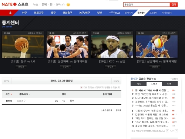This screenshot has height=139, width=185.
Task: Open the 스포츠Pub menu logo
Action: 114,13
